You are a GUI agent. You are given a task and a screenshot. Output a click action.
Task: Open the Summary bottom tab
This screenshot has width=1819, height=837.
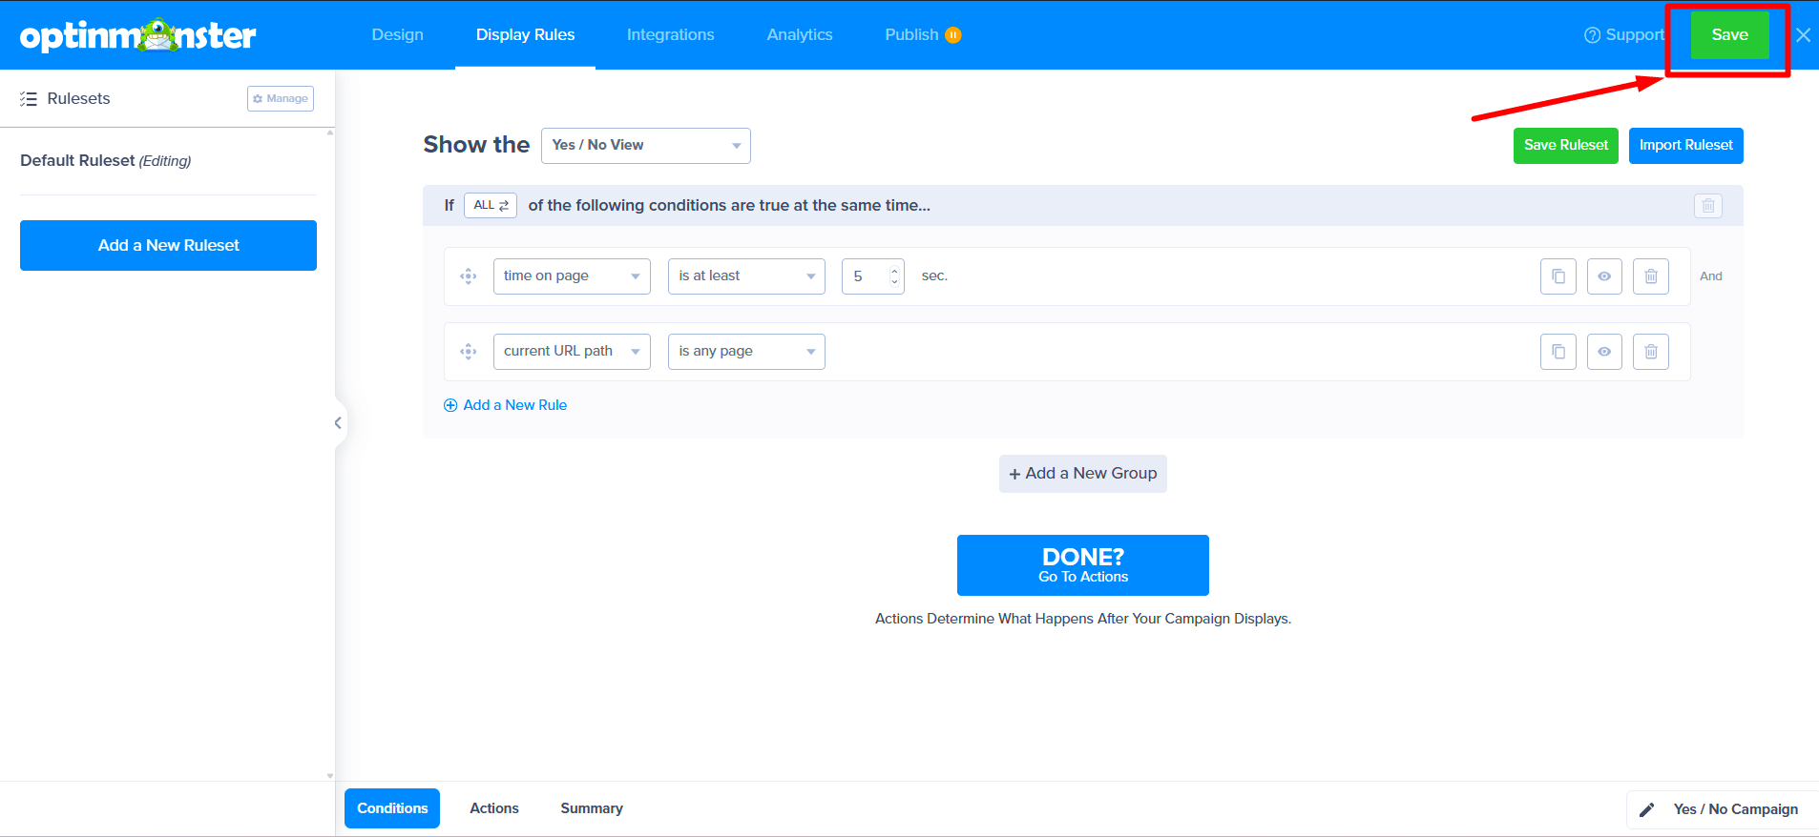(592, 808)
